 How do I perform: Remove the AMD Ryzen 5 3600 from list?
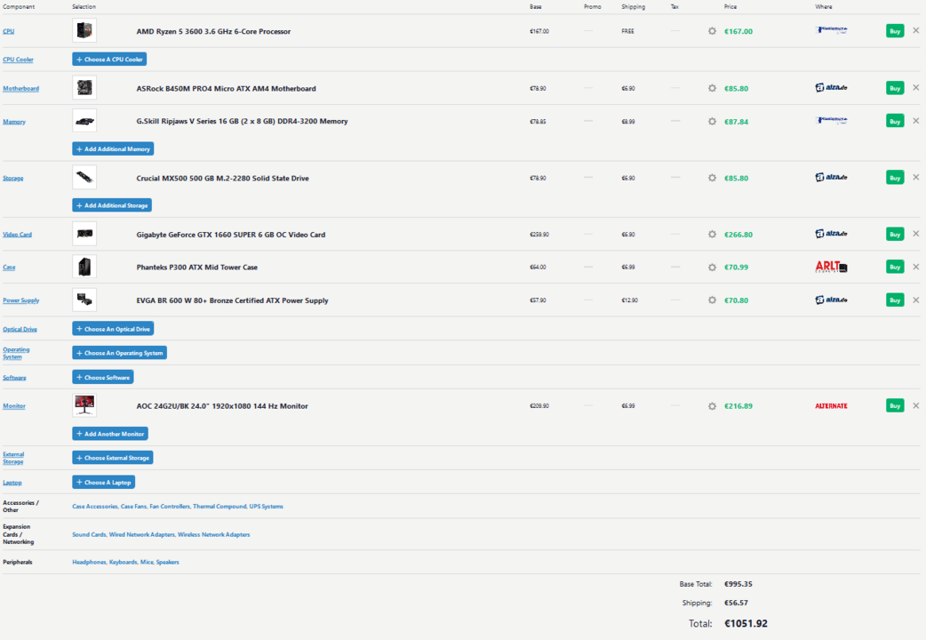pyautogui.click(x=915, y=31)
